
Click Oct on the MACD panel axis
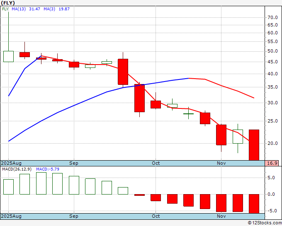coord(156,216)
